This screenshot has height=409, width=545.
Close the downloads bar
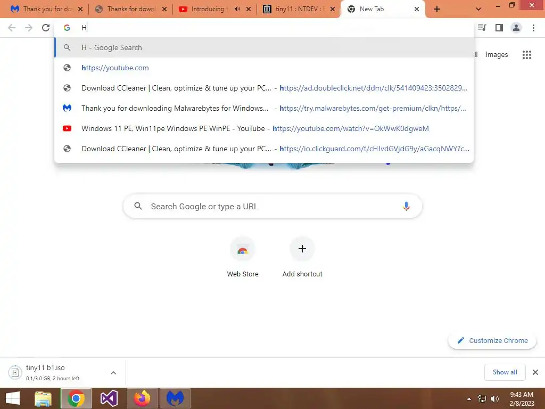(535, 372)
